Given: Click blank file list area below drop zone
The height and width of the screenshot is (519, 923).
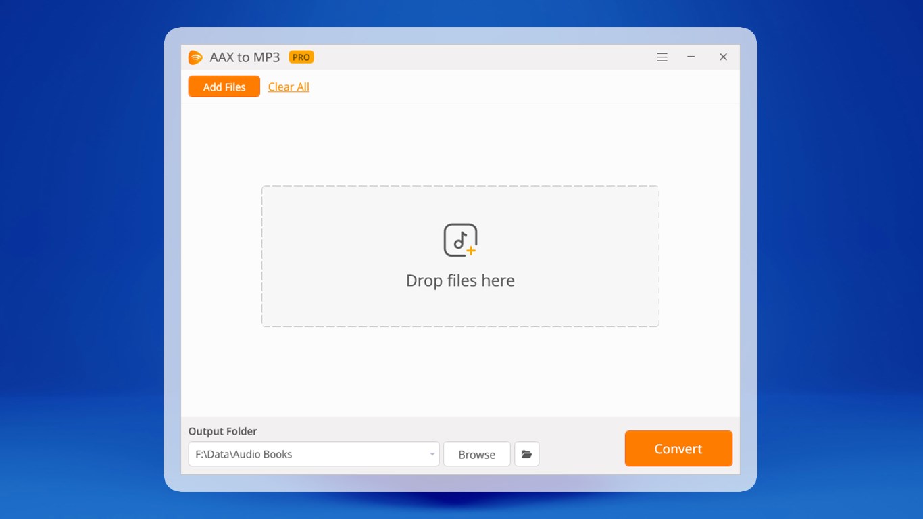Looking at the screenshot, I should (x=460, y=372).
